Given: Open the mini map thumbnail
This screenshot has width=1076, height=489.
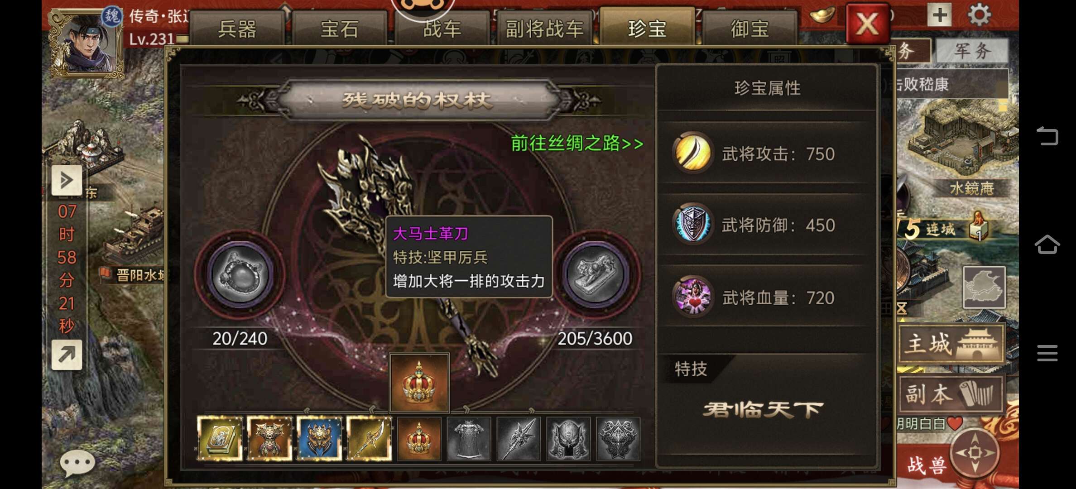Looking at the screenshot, I should click(x=984, y=288).
